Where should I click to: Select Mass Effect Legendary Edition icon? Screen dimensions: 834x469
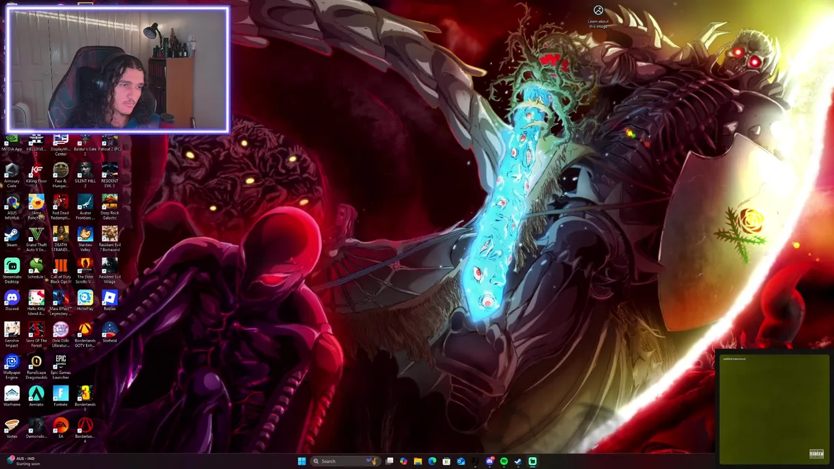click(x=61, y=303)
